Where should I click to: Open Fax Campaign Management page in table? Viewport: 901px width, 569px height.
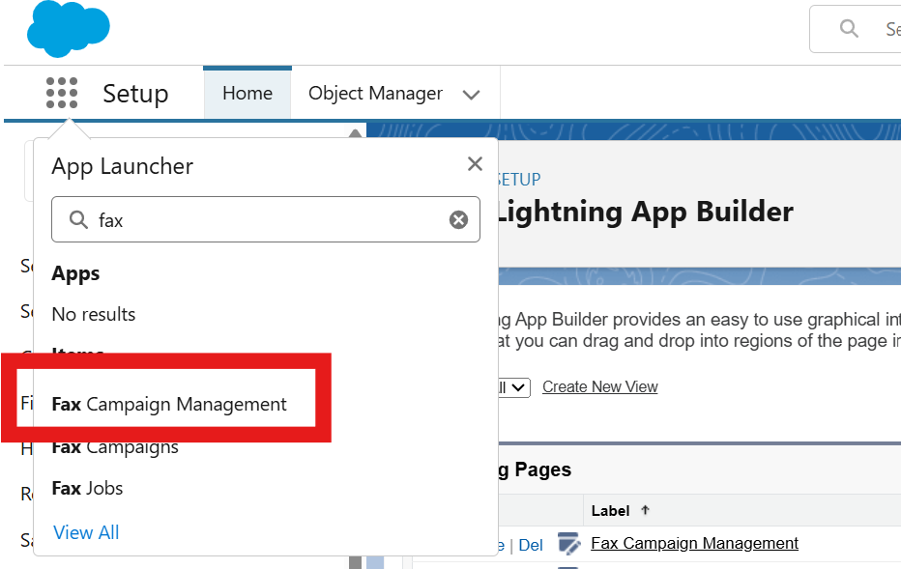(x=694, y=543)
